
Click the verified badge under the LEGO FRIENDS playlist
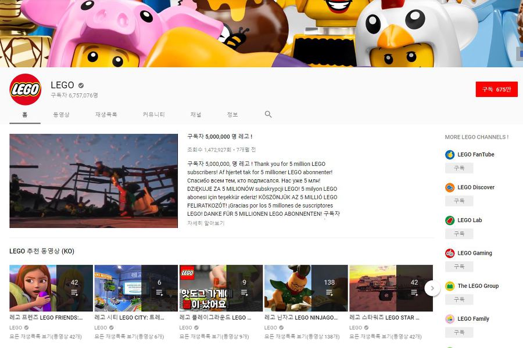click(x=26, y=328)
